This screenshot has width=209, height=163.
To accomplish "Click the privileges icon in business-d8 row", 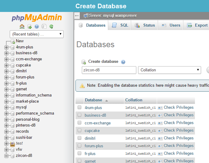I will [160, 116].
